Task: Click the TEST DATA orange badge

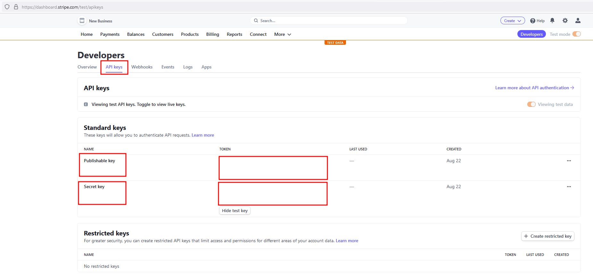Action: (335, 43)
